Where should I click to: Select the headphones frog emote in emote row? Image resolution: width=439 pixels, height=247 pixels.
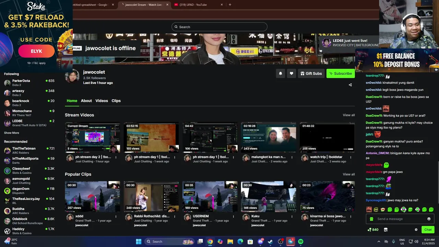coord(404,210)
